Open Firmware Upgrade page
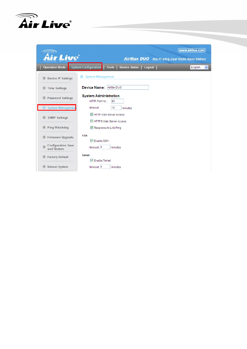Screen dimensions: 247x349 (60, 137)
